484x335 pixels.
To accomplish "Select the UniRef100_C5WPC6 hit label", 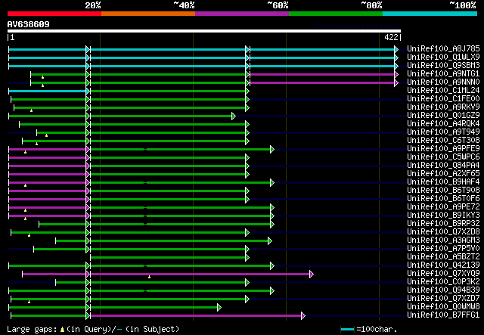I will pos(443,157).
